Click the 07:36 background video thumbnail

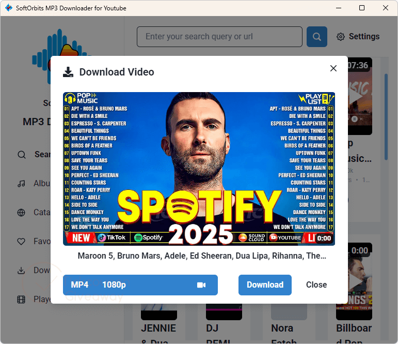[360, 96]
